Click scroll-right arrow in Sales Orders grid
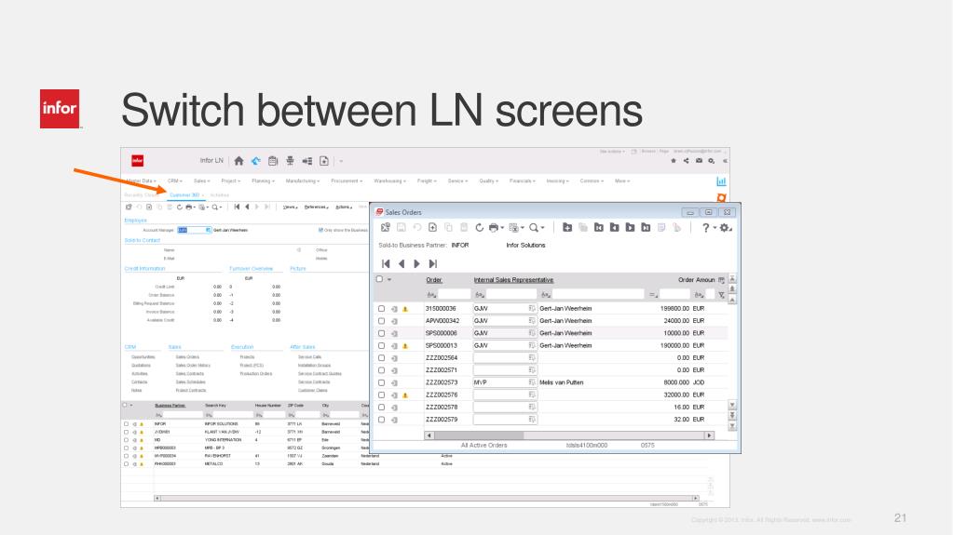The height and width of the screenshot is (535, 953). pos(709,435)
